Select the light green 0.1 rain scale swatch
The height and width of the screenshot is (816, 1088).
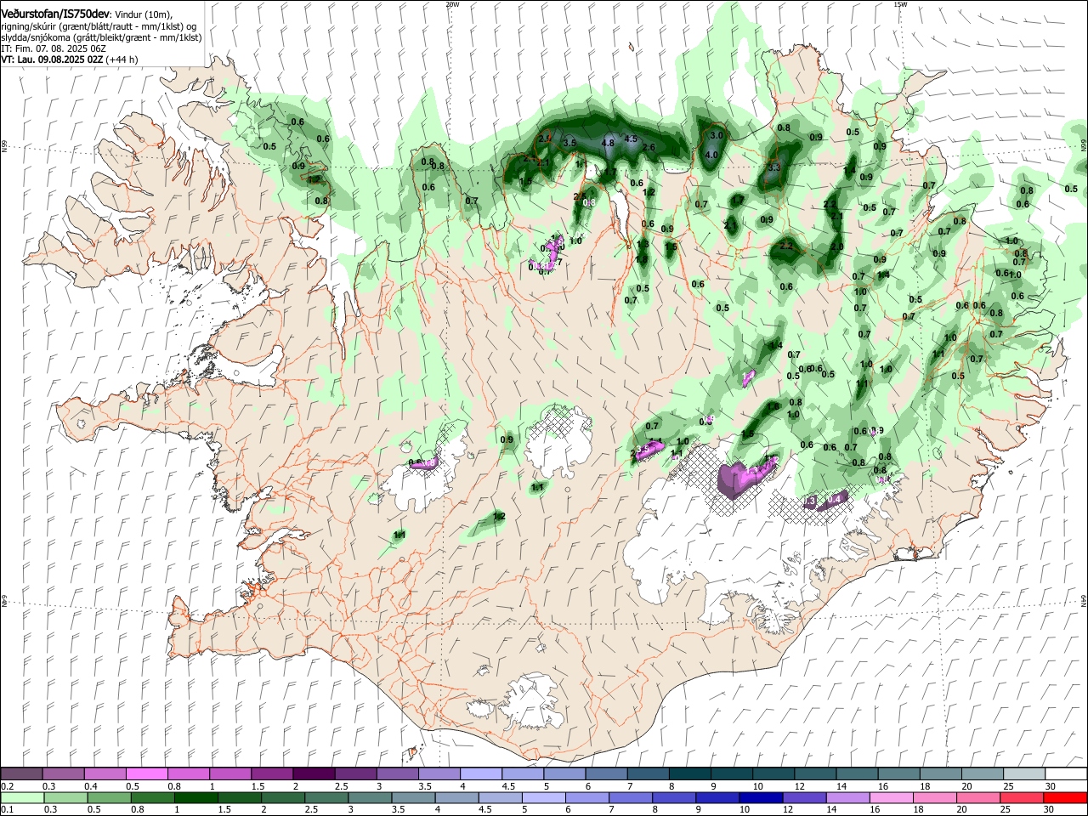point(21,797)
